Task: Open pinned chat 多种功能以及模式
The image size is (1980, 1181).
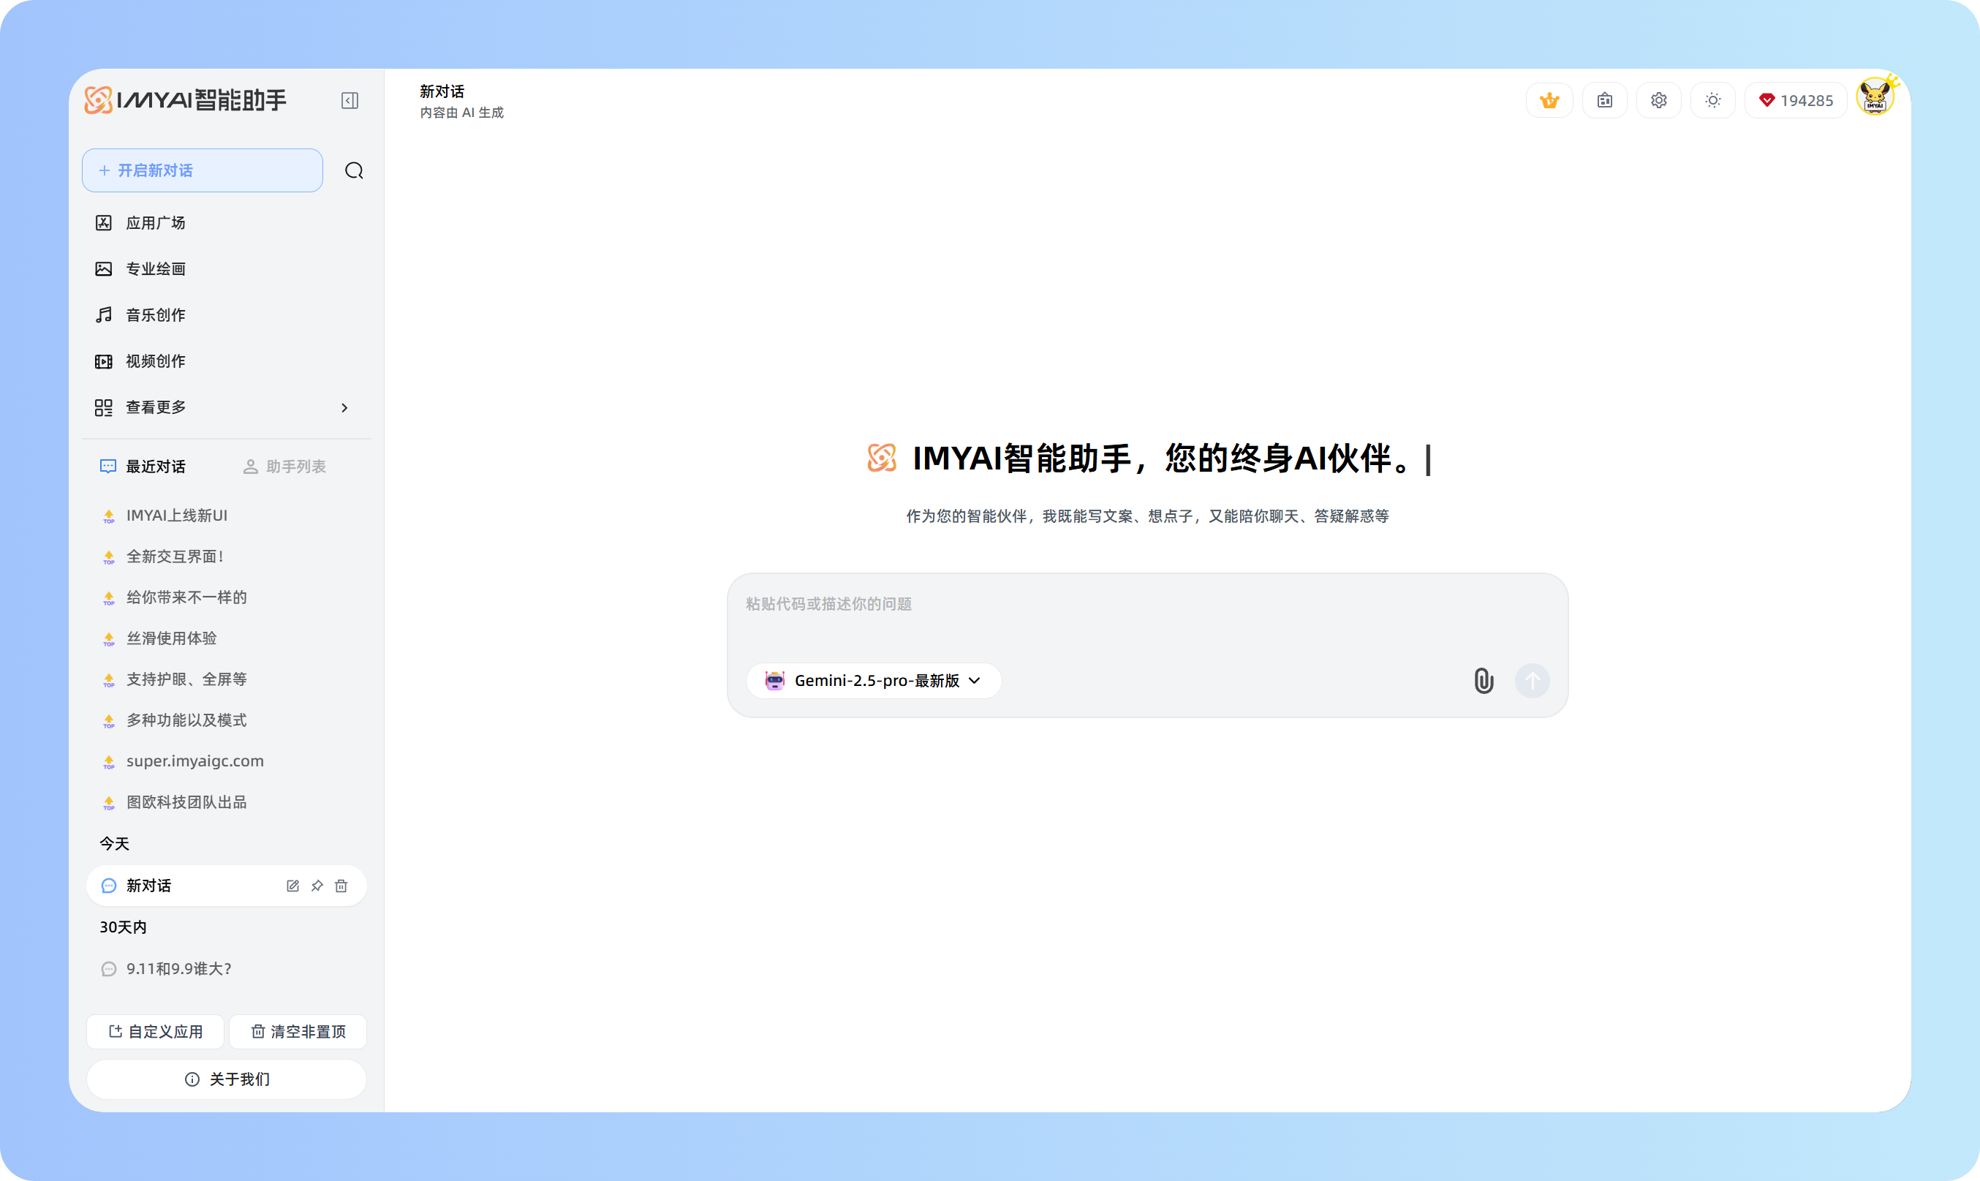Action: 226,720
